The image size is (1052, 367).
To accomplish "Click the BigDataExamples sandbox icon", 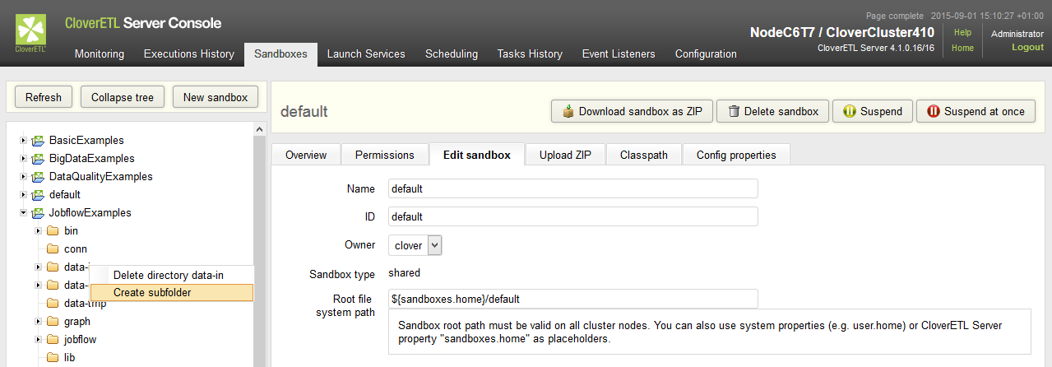I will [38, 159].
